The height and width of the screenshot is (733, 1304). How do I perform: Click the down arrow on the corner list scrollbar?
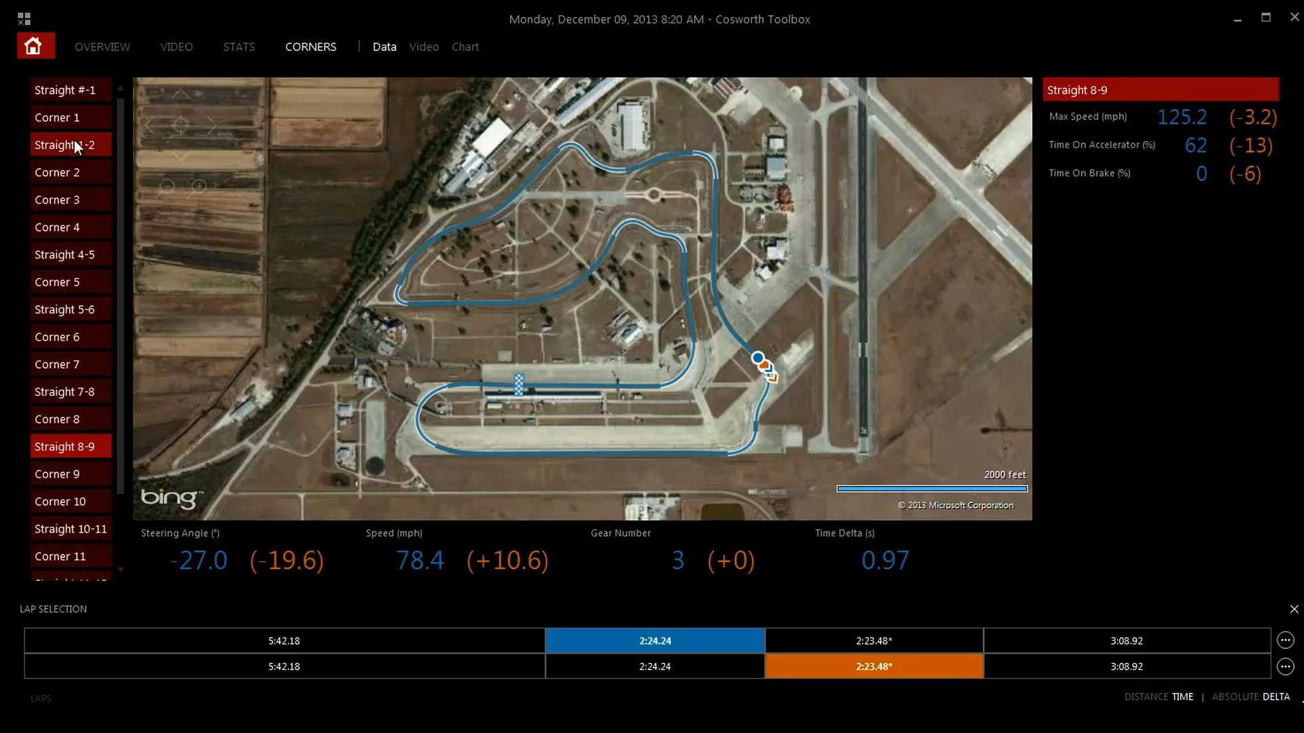tap(120, 571)
